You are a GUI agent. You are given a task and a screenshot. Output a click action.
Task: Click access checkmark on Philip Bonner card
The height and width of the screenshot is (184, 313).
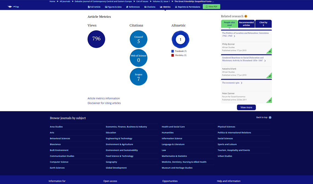pyautogui.click(x=270, y=51)
